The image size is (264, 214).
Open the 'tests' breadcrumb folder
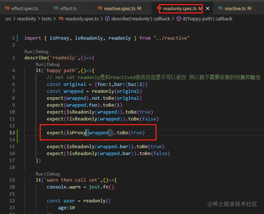(47, 19)
